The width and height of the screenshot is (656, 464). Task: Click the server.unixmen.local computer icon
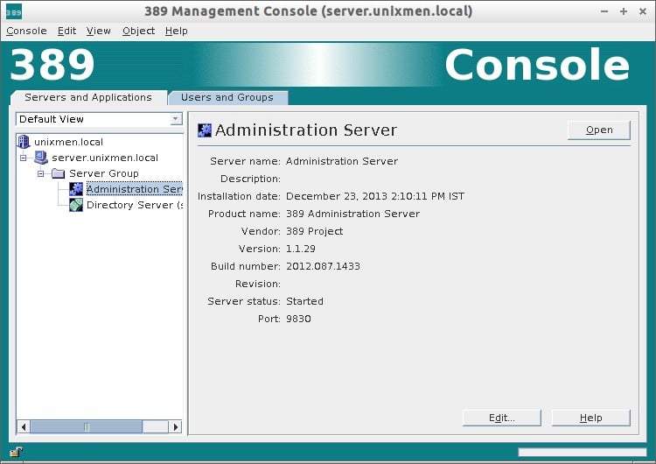pyautogui.click(x=41, y=158)
